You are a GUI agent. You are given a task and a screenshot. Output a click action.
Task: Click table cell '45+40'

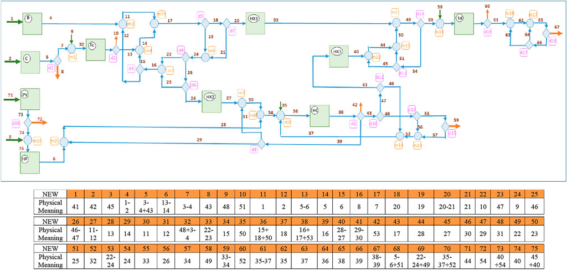point(534,261)
